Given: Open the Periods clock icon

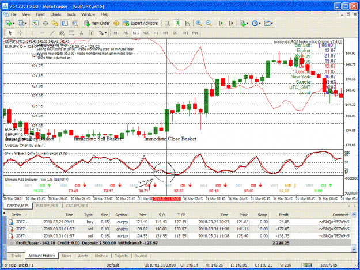Looking at the screenshot, I should click(x=255, y=23).
